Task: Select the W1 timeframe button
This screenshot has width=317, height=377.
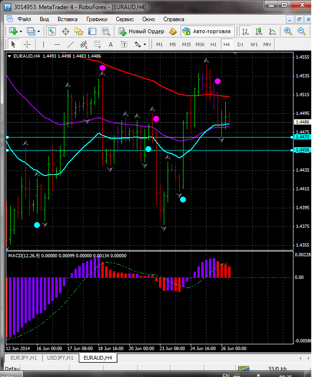Action: (254, 44)
